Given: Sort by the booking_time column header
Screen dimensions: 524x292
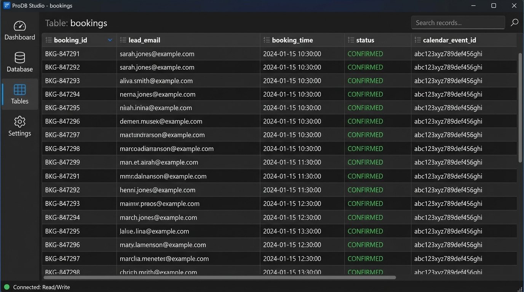Looking at the screenshot, I should 292,40.
